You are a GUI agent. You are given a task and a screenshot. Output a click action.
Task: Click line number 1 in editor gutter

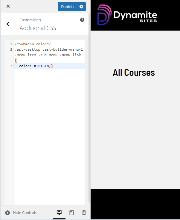(x=11, y=44)
